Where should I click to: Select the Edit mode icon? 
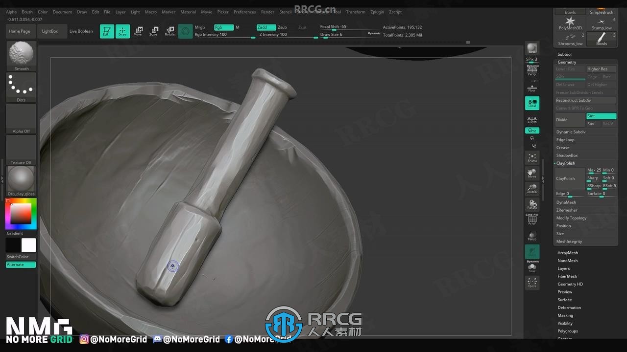pyautogui.click(x=107, y=31)
